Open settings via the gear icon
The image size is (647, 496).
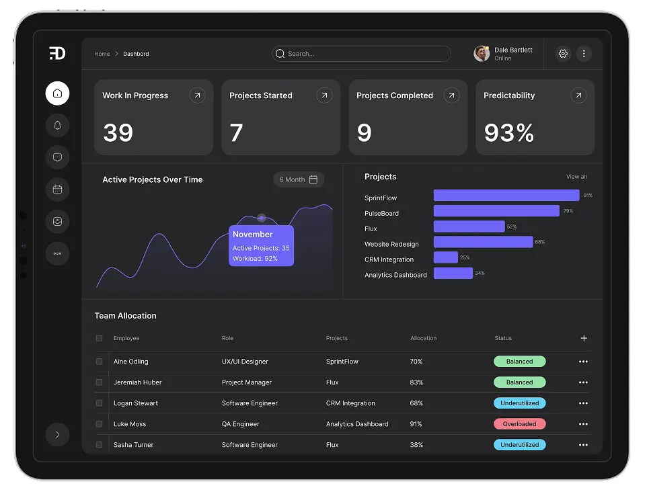[563, 53]
